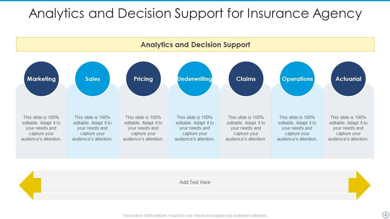390x219 pixels.
Task: Select the Operations circle
Action: point(297,79)
